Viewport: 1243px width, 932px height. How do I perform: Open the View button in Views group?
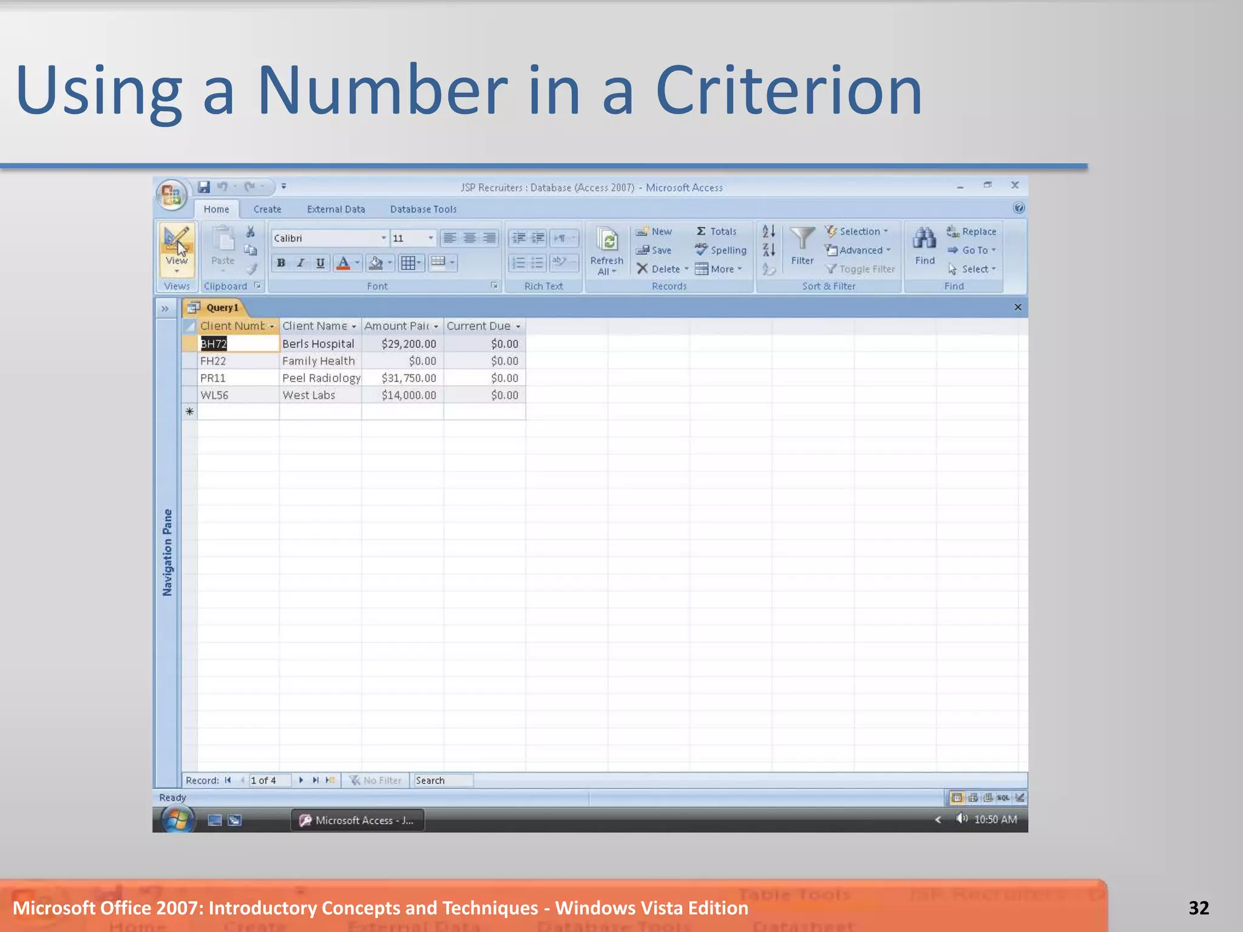coord(177,249)
